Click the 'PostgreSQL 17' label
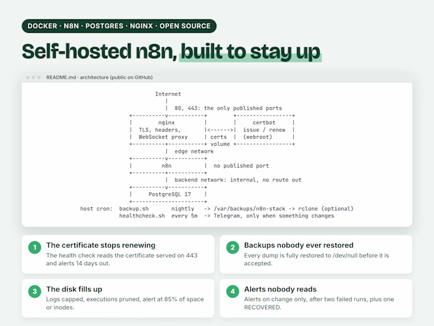The height and width of the screenshot is (326, 434). click(x=170, y=194)
